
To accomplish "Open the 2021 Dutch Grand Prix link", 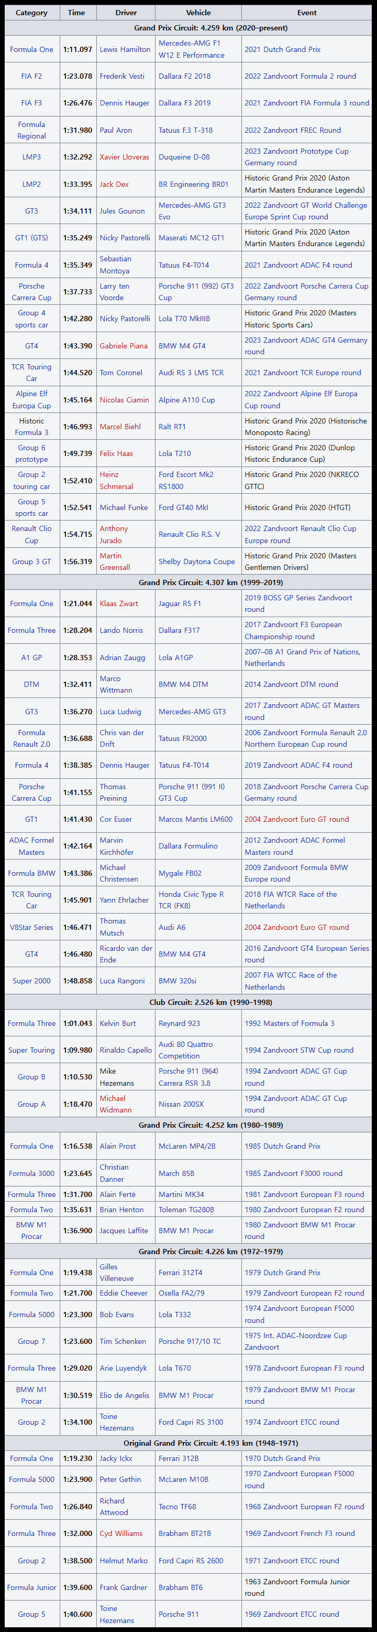I will click(282, 49).
